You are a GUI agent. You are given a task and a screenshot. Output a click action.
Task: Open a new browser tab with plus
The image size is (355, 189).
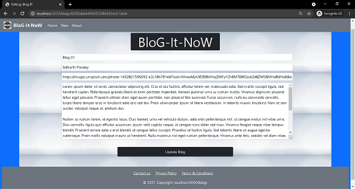coord(70,4)
